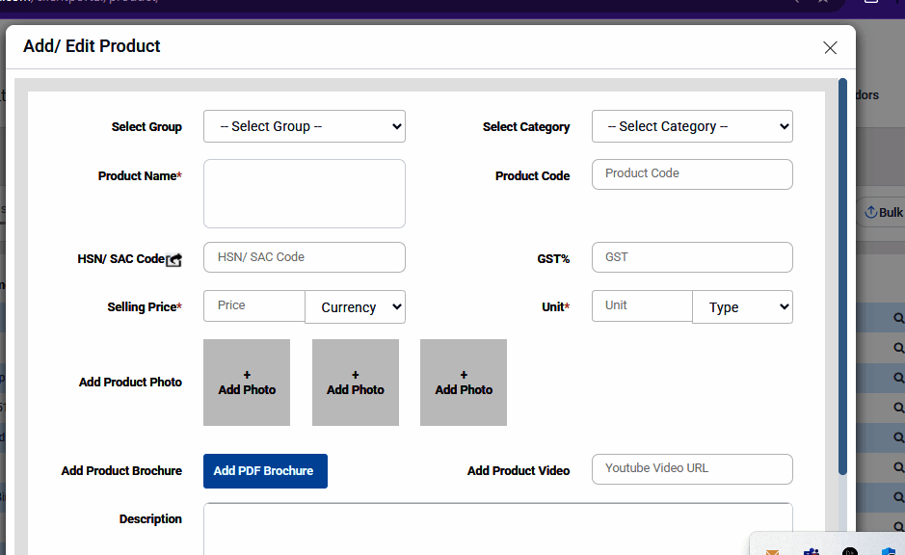Expand the Select Group dropdown
This screenshot has width=905, height=555.
pos(304,126)
